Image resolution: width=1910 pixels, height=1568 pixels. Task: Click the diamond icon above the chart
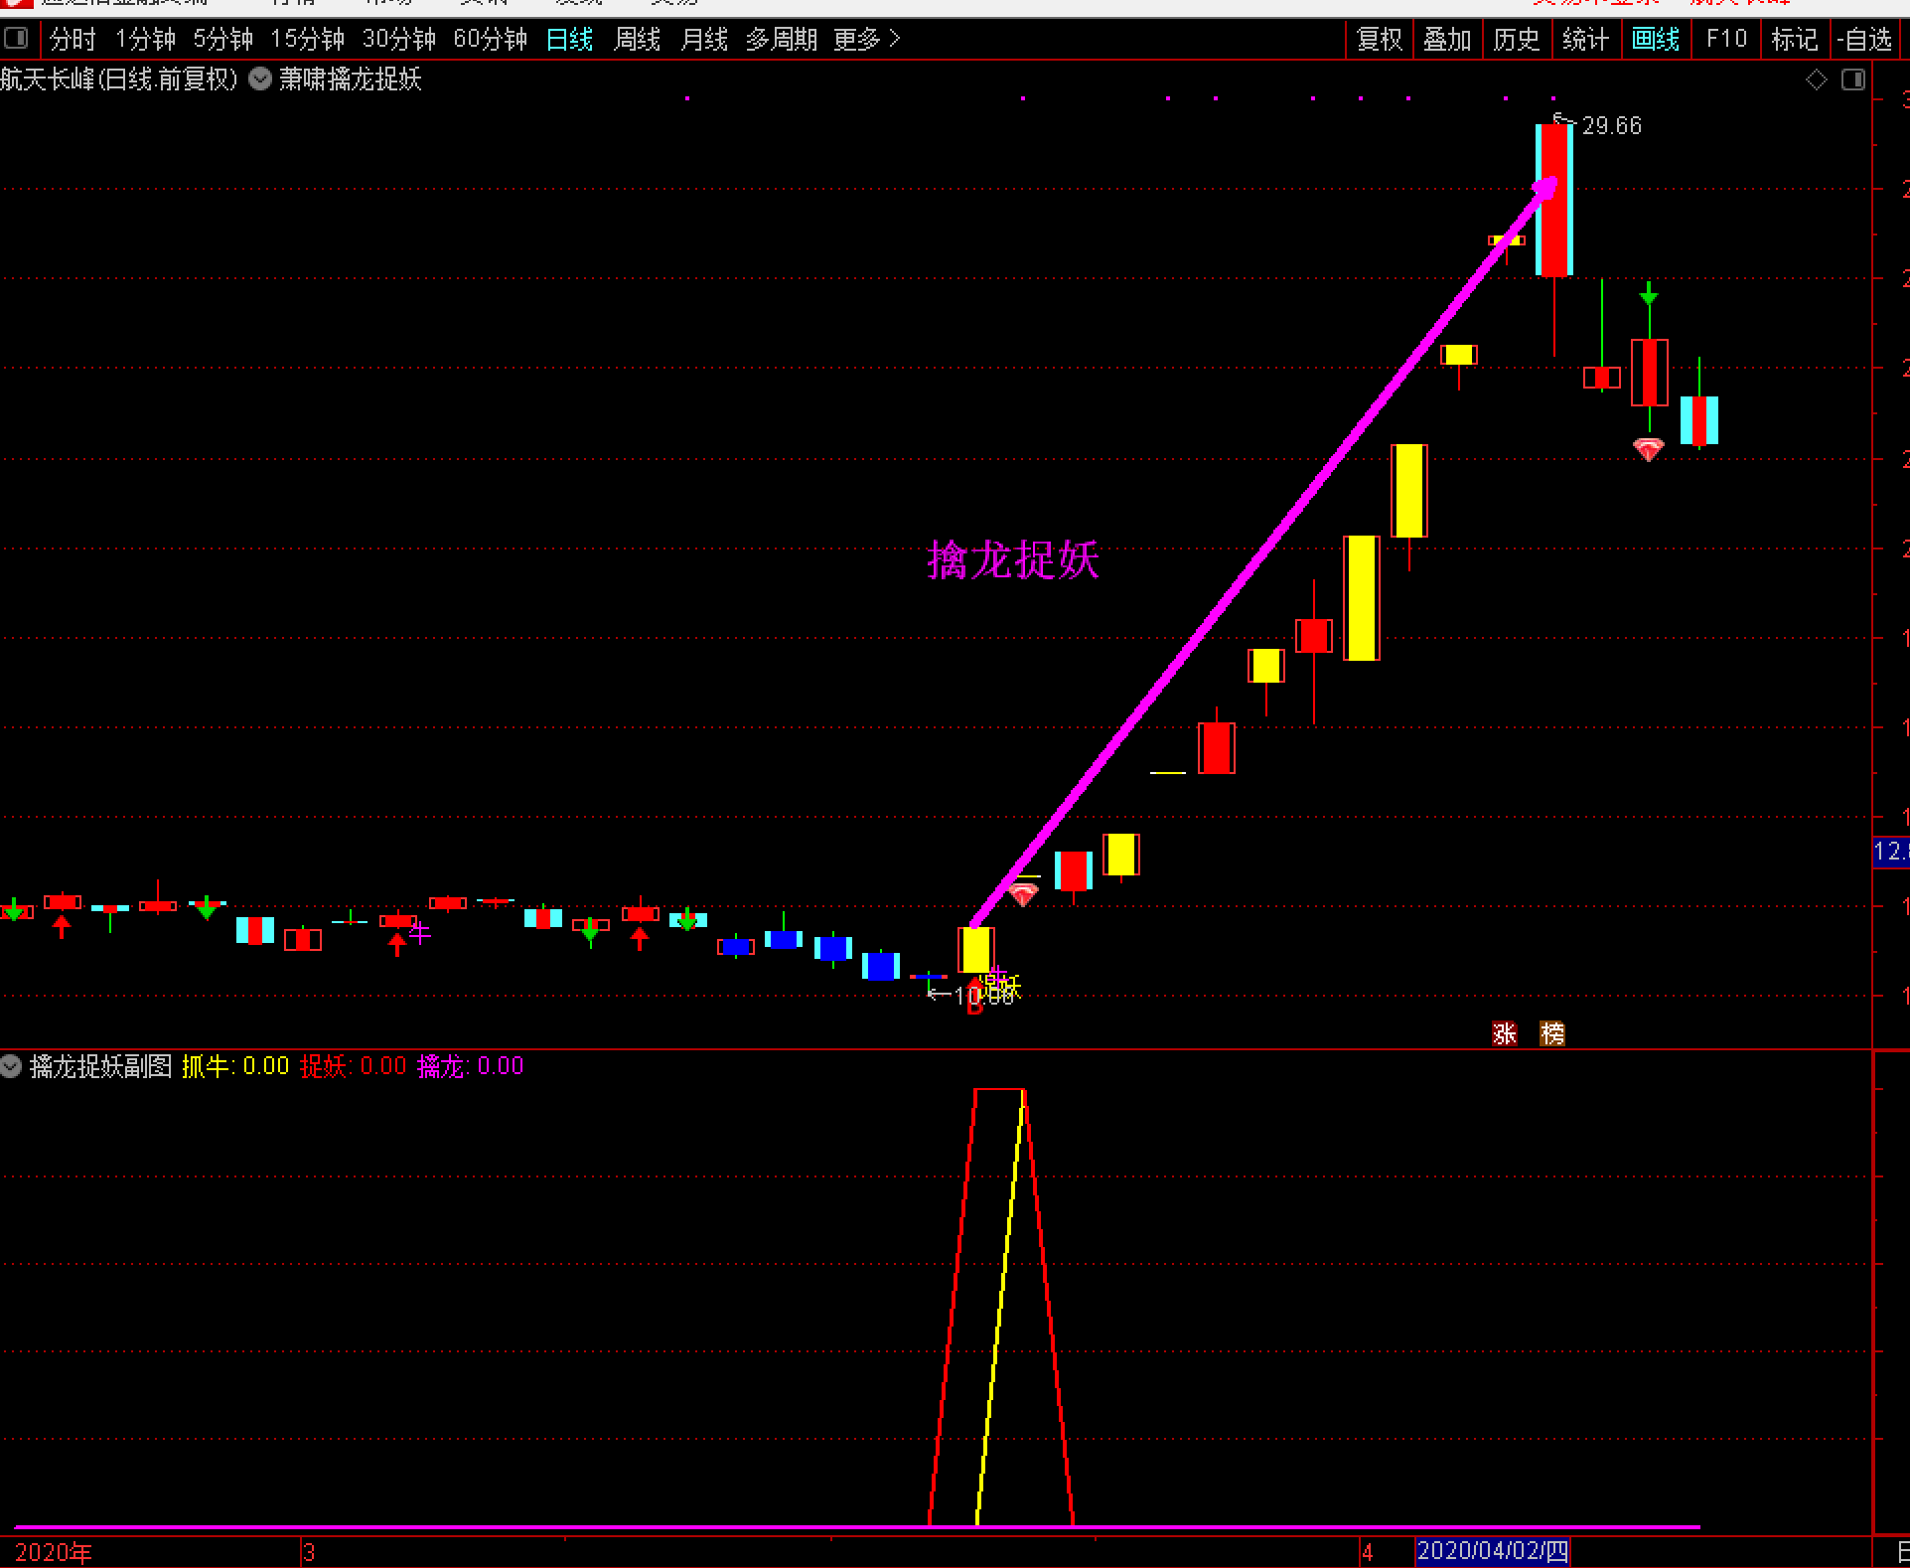(x=1816, y=79)
